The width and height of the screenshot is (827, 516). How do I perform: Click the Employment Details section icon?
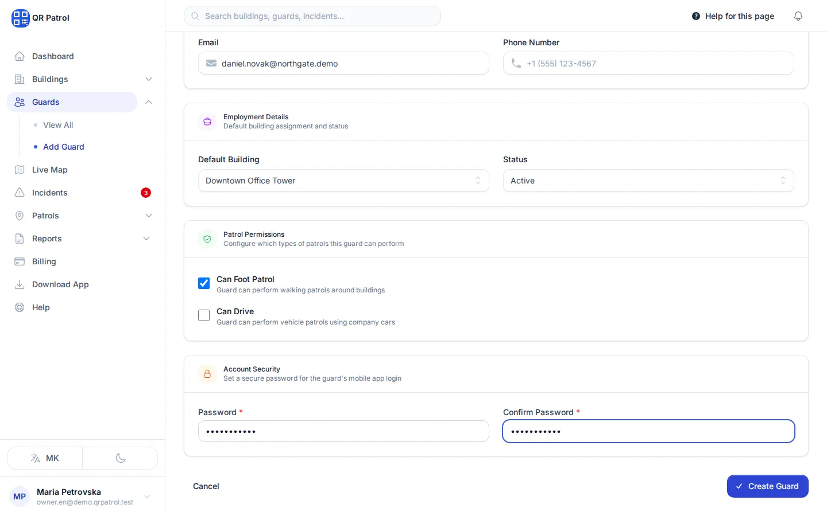point(207,122)
